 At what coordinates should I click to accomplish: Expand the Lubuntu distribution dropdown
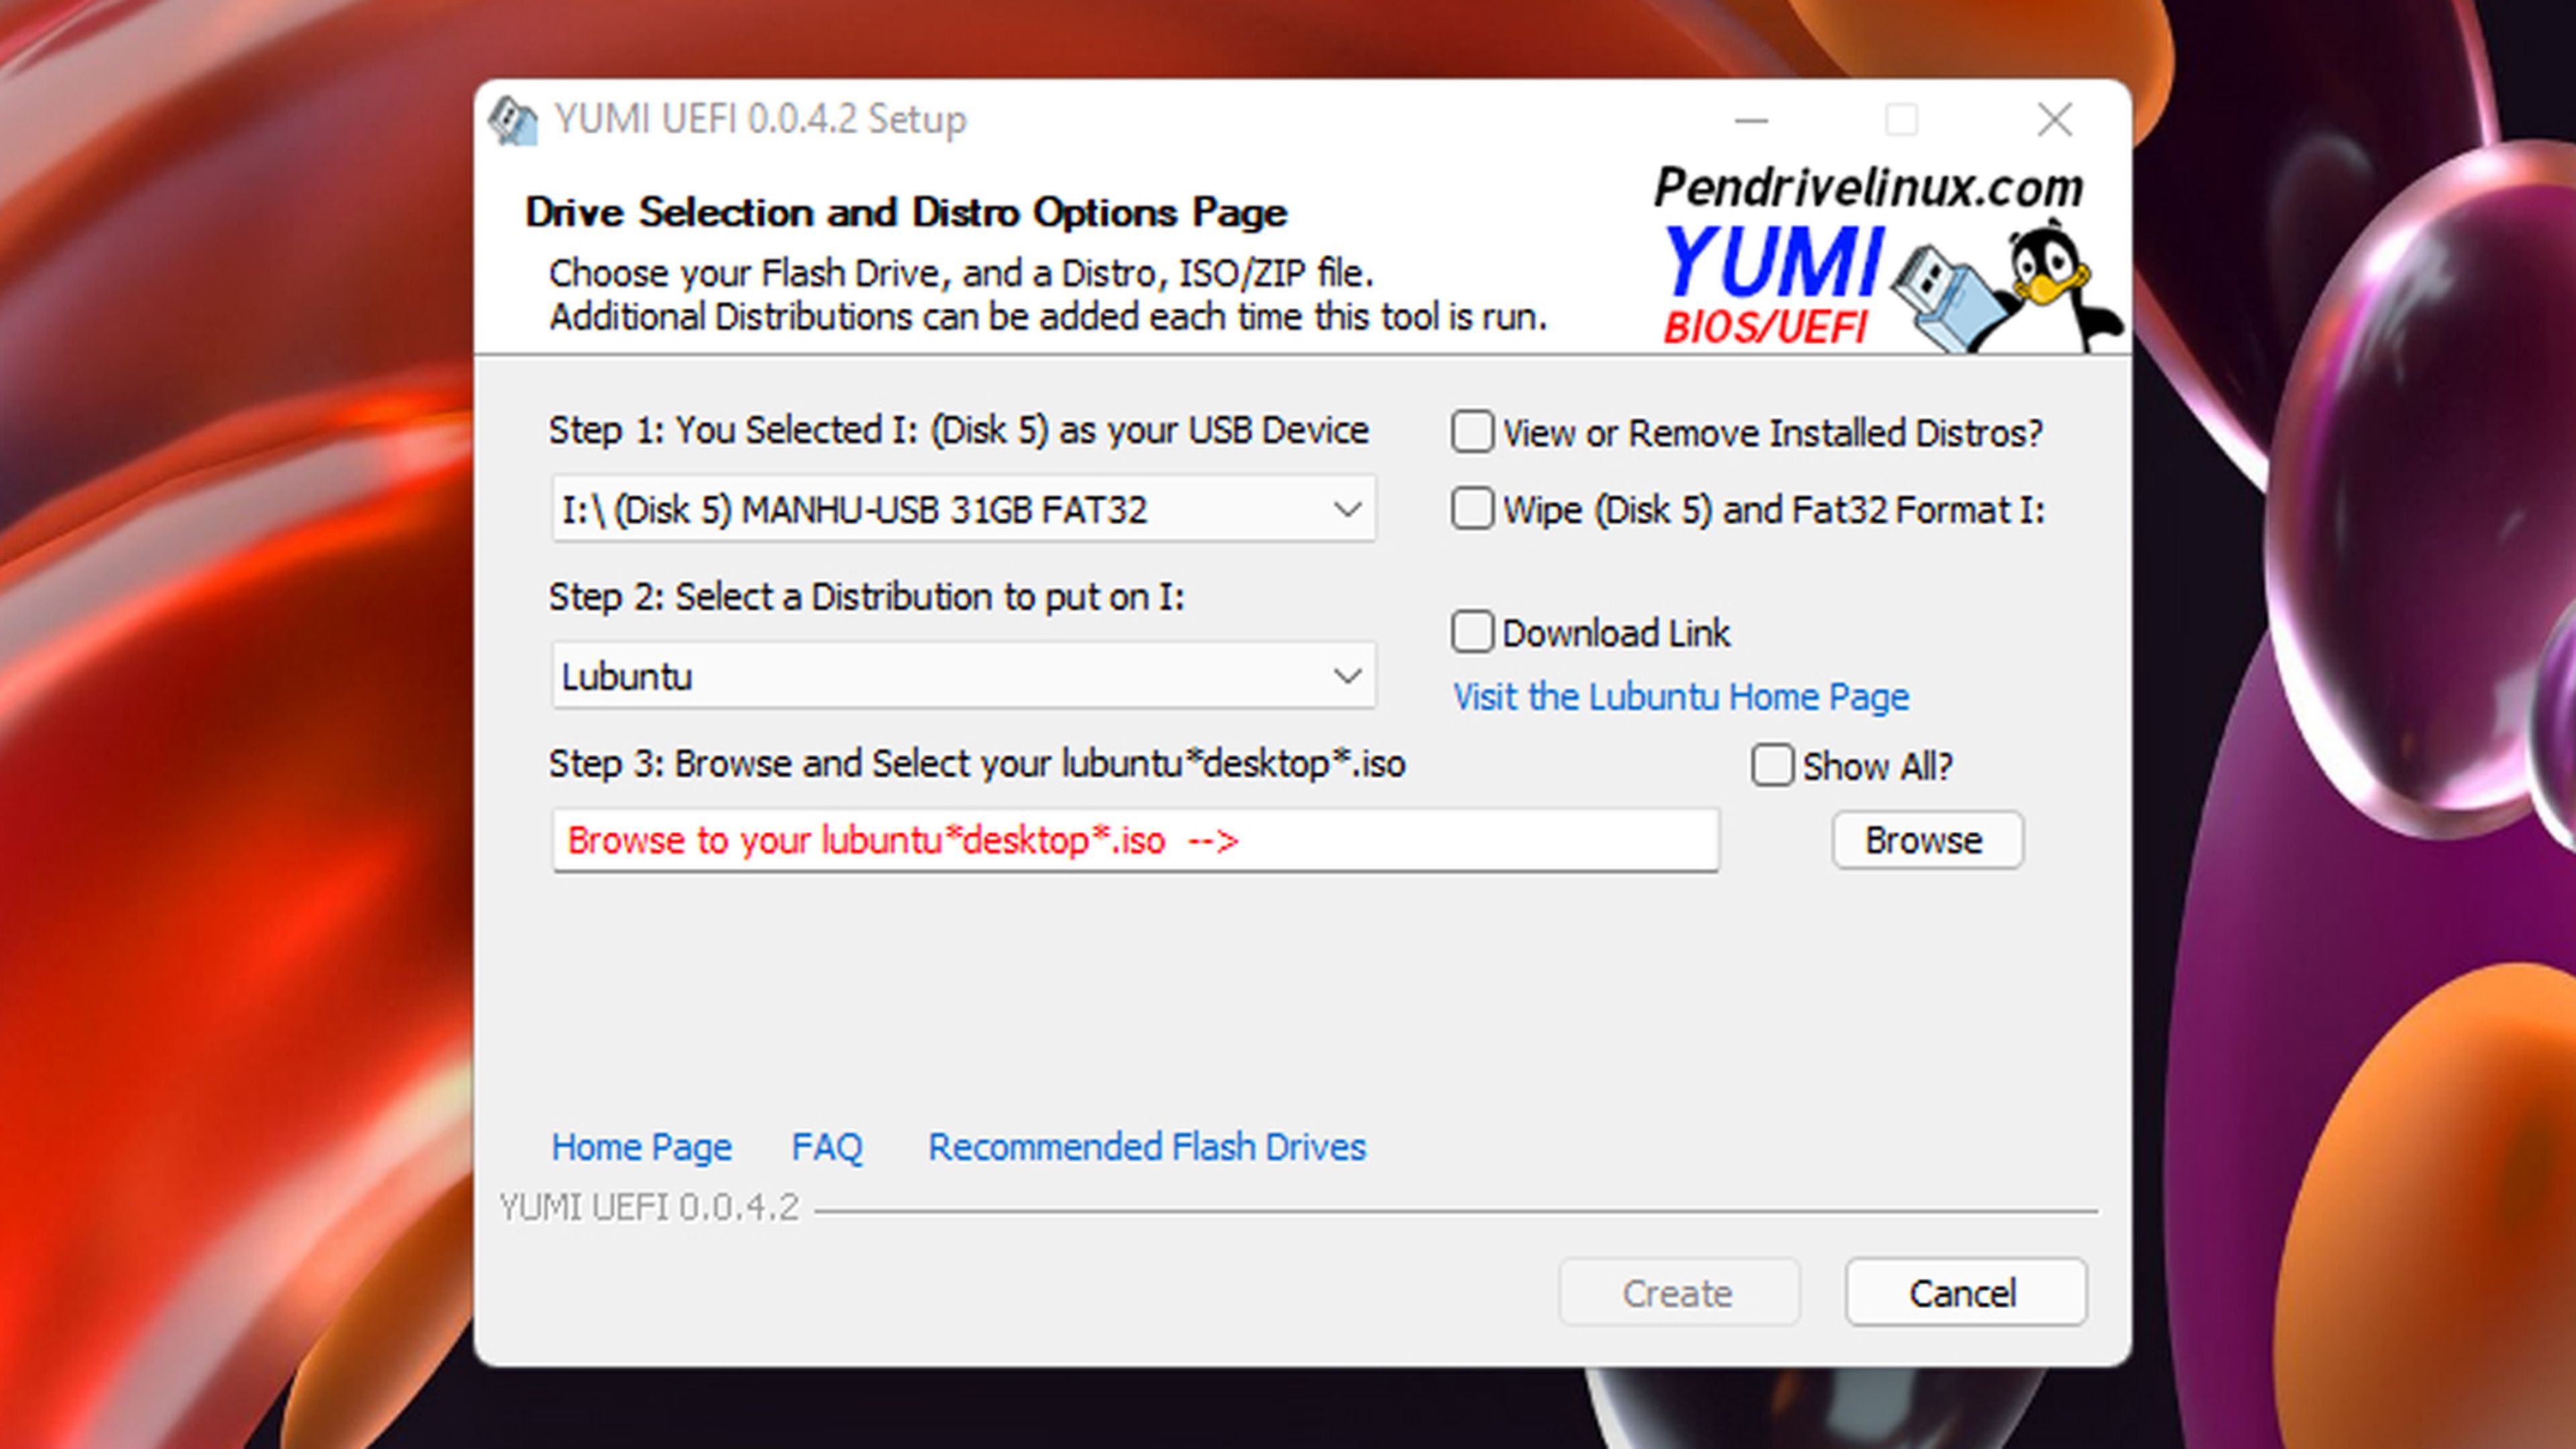pyautogui.click(x=964, y=676)
